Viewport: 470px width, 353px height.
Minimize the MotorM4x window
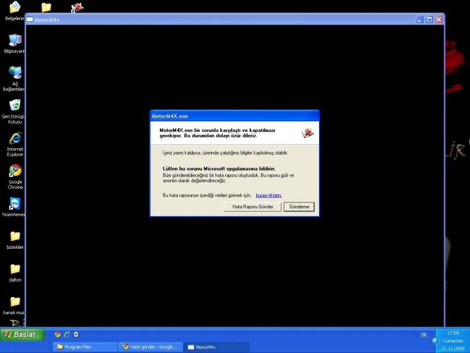pyautogui.click(x=419, y=20)
